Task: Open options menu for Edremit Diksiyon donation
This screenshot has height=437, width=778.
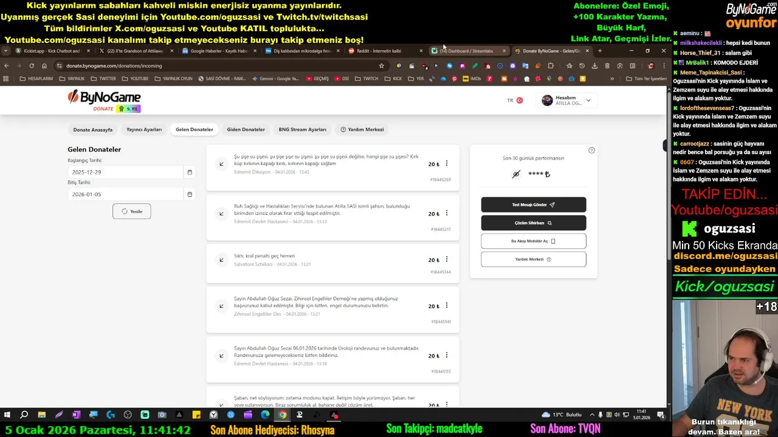Action: 447,163
